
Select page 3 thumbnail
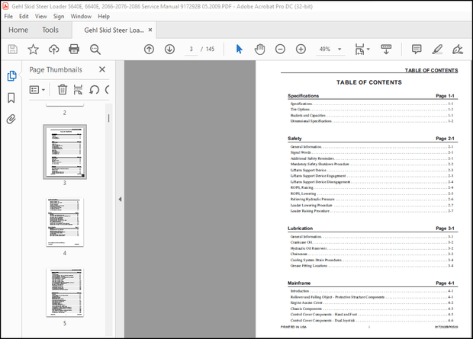pyautogui.click(x=65, y=152)
